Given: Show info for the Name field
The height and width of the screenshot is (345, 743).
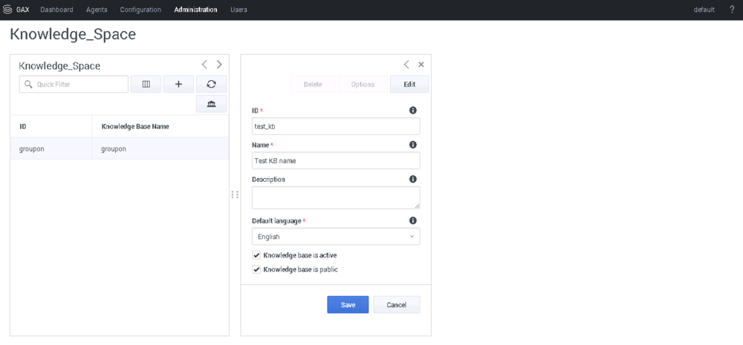Looking at the screenshot, I should pyautogui.click(x=413, y=145).
